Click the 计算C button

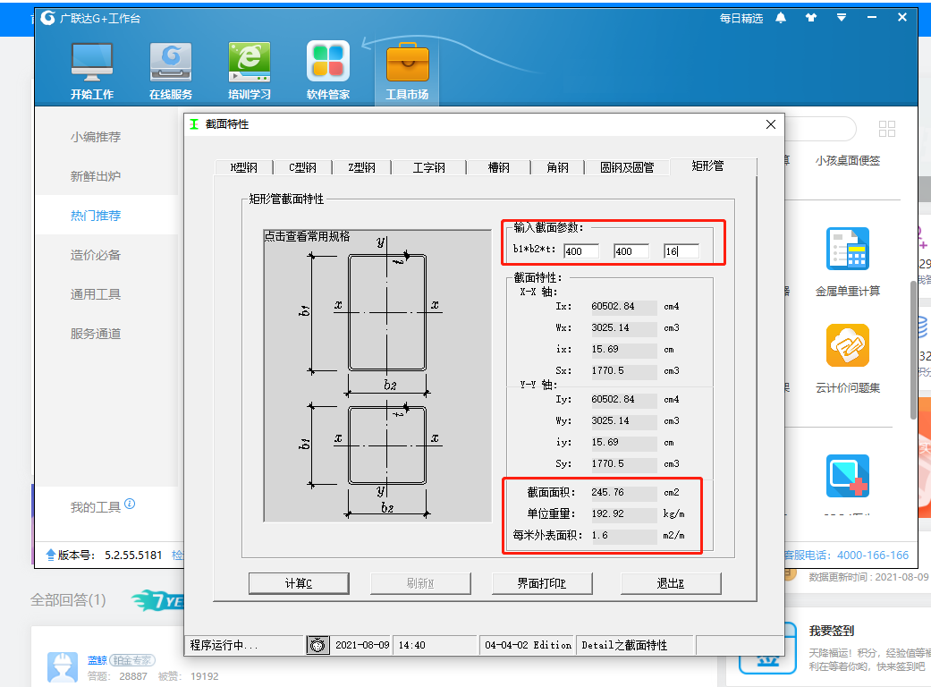pyautogui.click(x=299, y=584)
